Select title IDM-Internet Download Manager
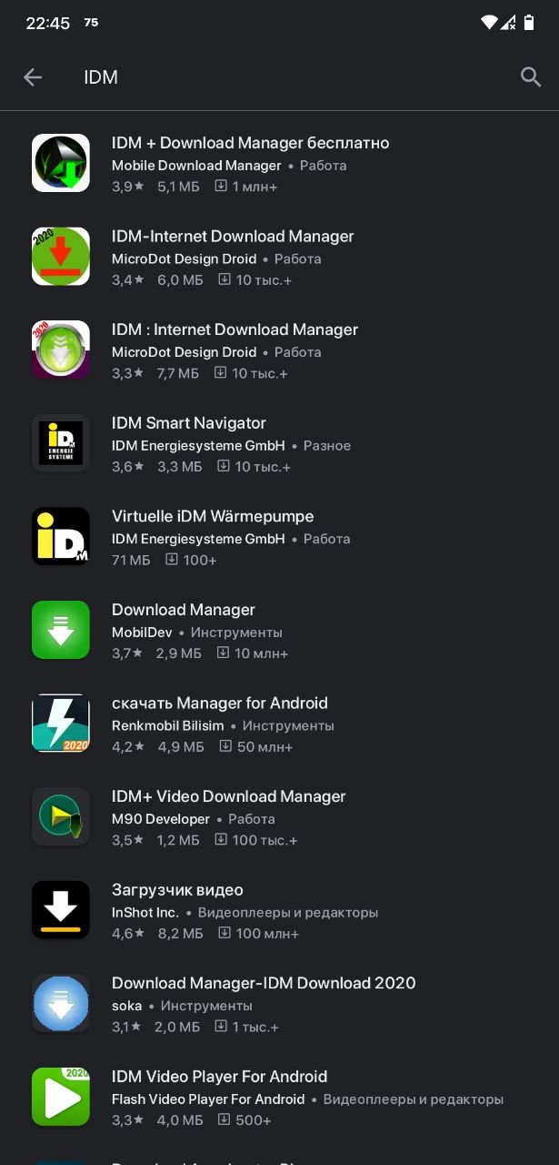This screenshot has height=1165, width=559. (233, 237)
